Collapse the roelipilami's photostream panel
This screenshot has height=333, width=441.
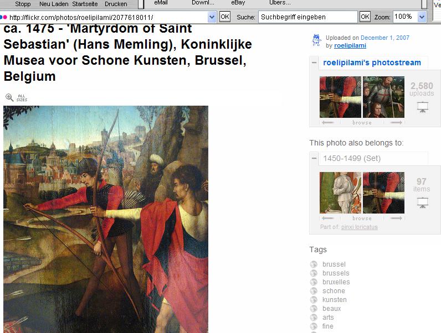pyautogui.click(x=314, y=63)
